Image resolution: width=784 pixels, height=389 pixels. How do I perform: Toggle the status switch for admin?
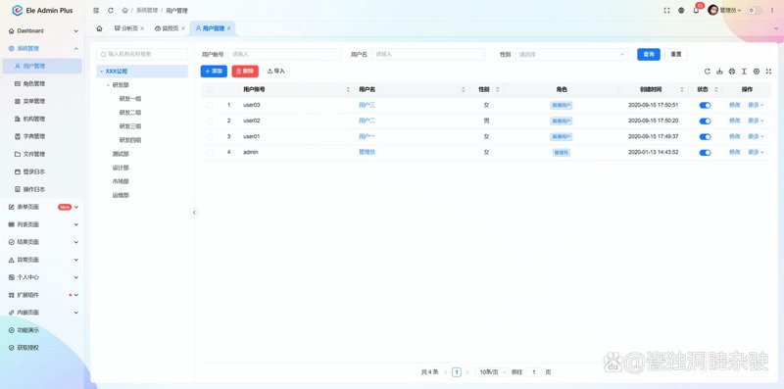[x=705, y=153]
